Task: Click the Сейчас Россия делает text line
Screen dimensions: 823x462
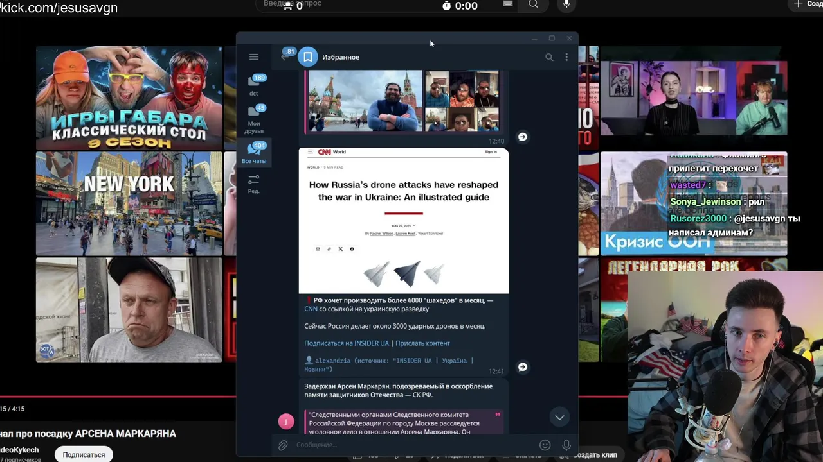Action: pyautogui.click(x=395, y=326)
